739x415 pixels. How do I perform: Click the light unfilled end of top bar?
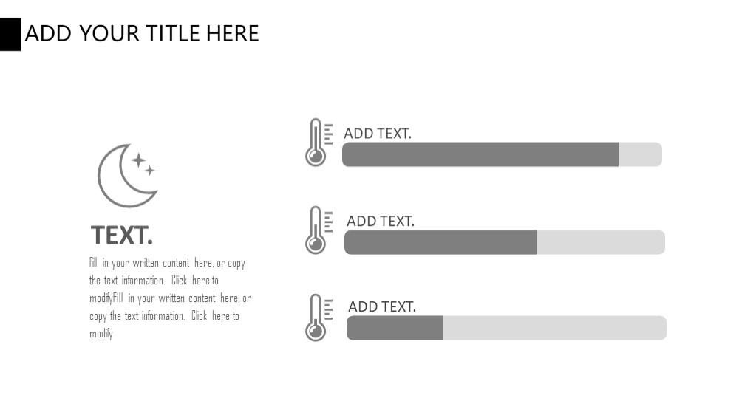click(x=640, y=154)
